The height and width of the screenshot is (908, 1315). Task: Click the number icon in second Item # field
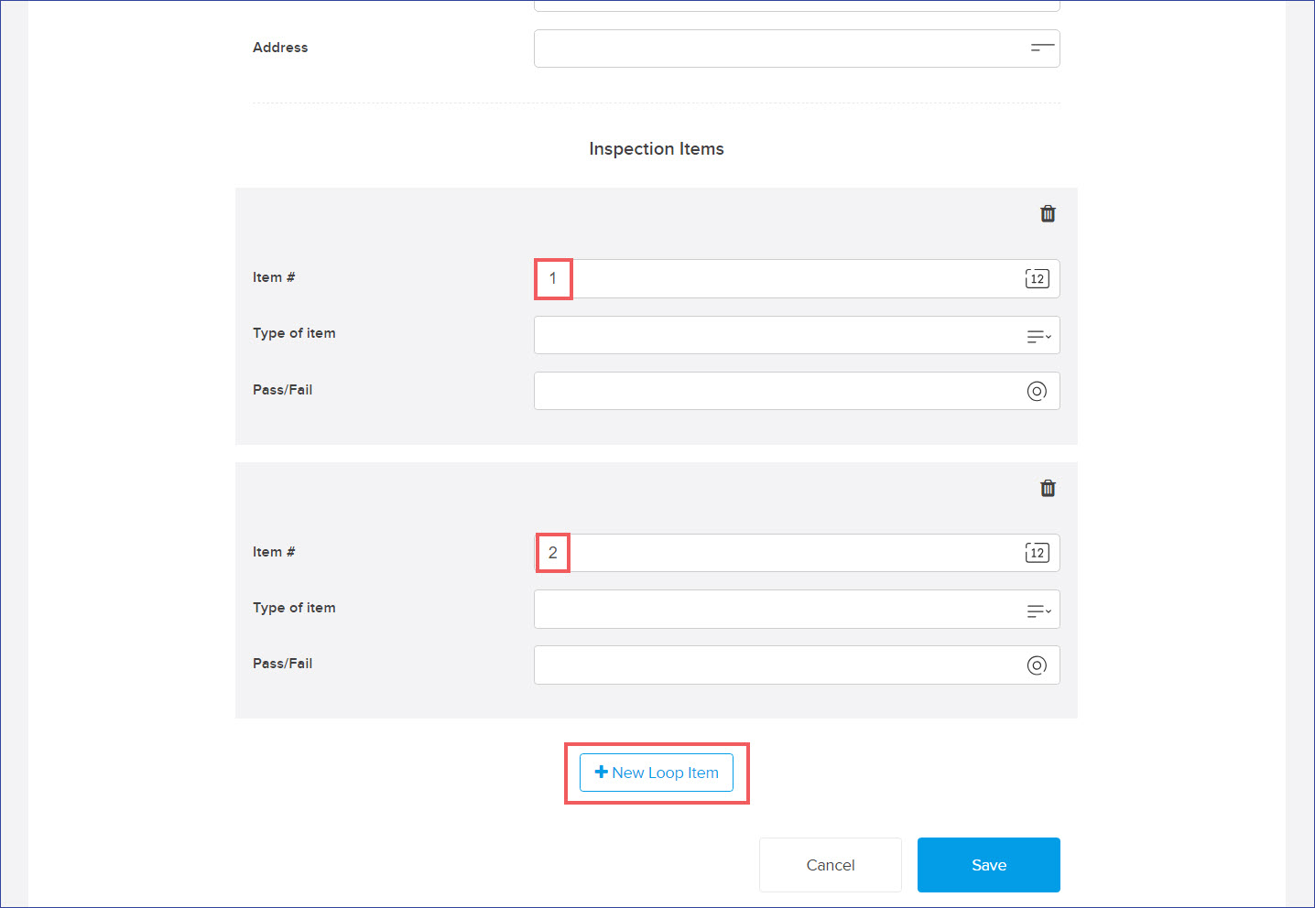tap(1037, 553)
